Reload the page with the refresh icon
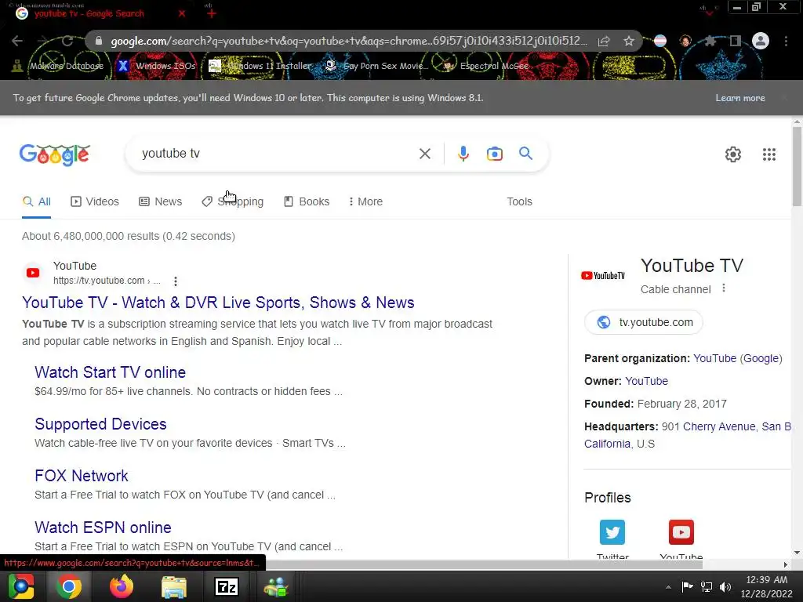 (x=67, y=41)
